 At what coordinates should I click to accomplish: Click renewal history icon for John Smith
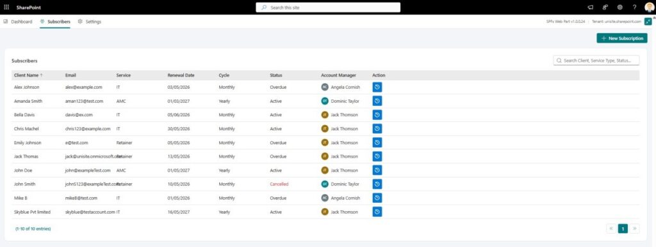coord(377,184)
